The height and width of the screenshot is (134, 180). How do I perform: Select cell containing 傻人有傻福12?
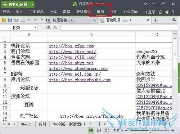154,91
